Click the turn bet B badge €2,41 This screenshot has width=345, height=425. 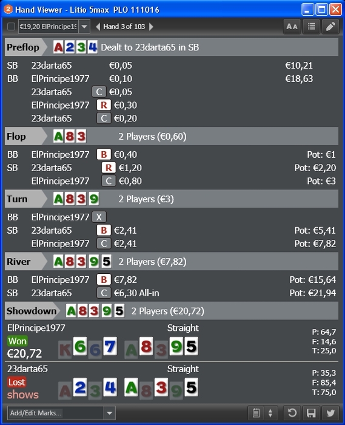[x=104, y=230]
